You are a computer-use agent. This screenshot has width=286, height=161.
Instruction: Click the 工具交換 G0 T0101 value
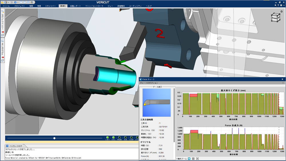(163, 127)
